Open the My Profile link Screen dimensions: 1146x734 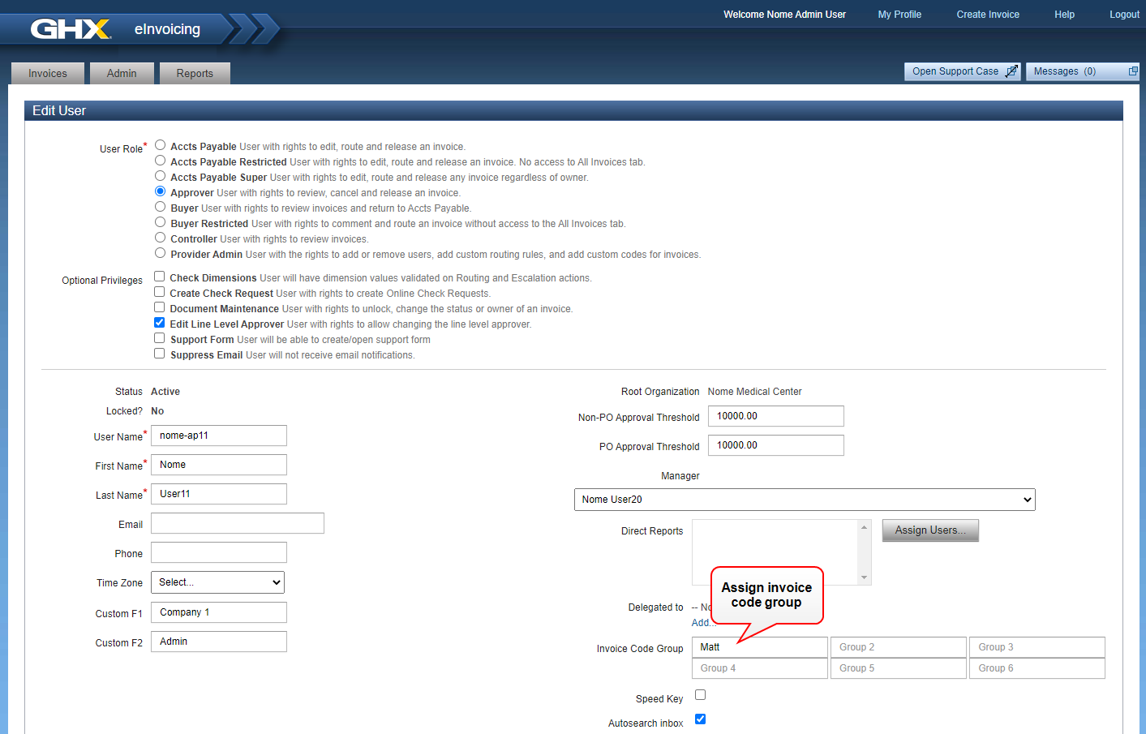pyautogui.click(x=899, y=15)
